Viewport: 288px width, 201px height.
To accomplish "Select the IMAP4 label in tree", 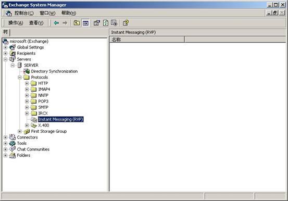I will pos(44,89).
